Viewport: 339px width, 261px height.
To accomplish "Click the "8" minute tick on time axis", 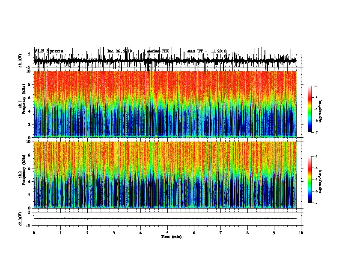I will pyautogui.click(x=247, y=233).
